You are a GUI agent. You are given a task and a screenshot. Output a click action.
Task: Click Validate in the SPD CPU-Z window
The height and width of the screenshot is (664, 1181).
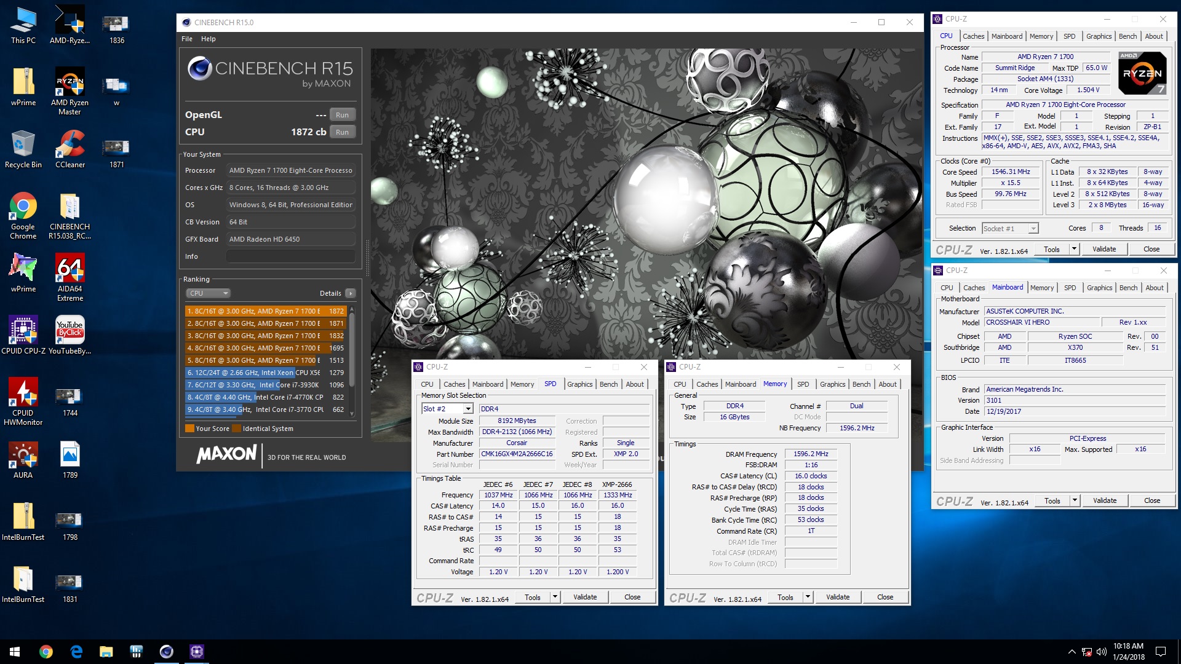click(x=585, y=597)
